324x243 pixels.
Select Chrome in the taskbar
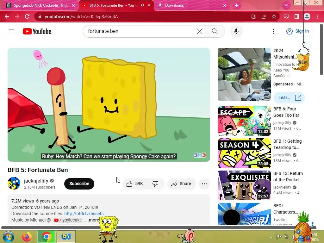point(46,237)
